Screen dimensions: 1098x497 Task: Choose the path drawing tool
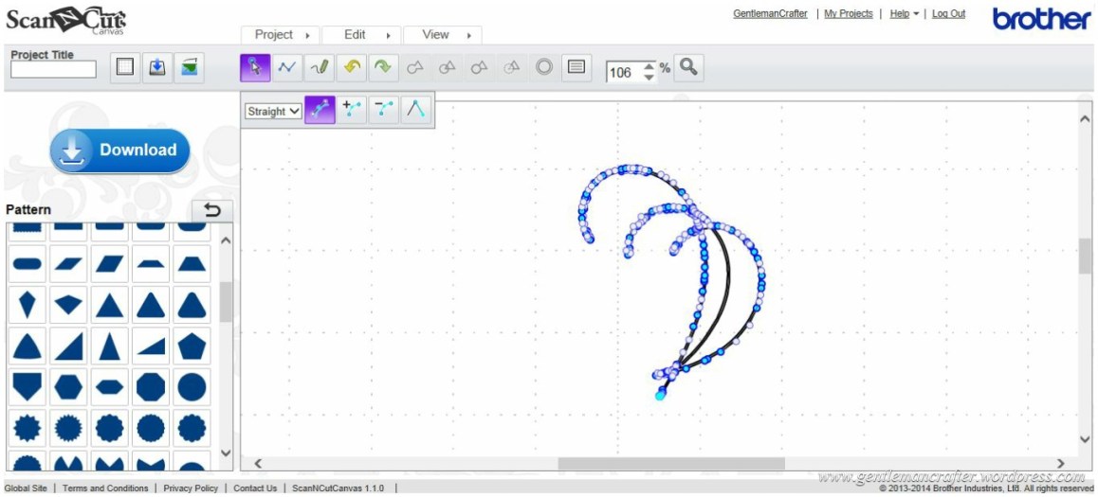coord(287,68)
